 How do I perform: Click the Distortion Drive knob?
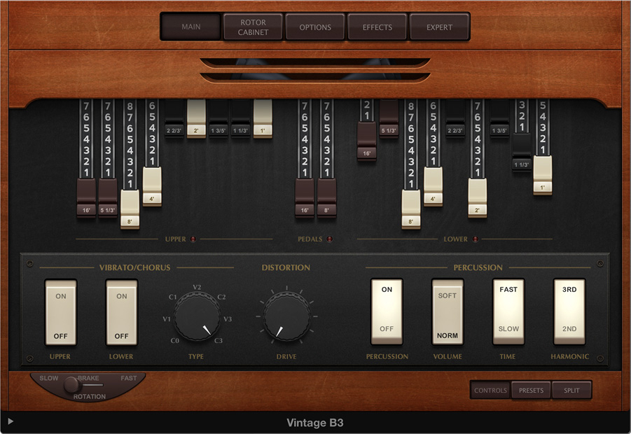coord(287,316)
